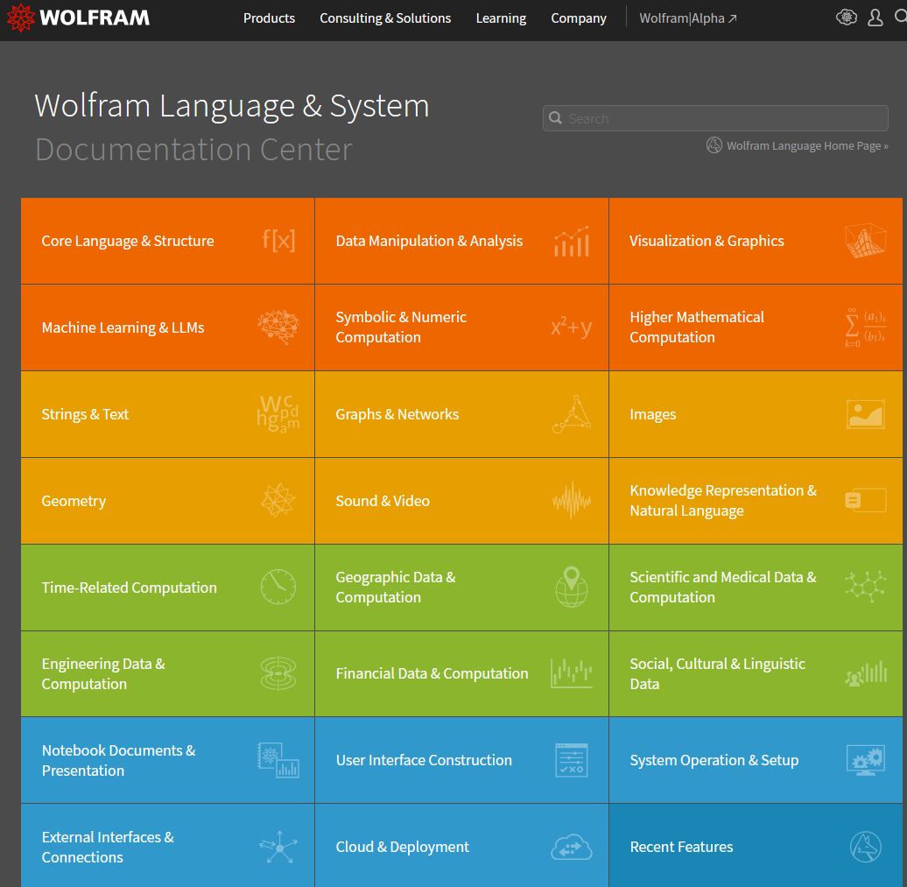Open the Products menu
The image size is (907, 887).
click(x=269, y=18)
